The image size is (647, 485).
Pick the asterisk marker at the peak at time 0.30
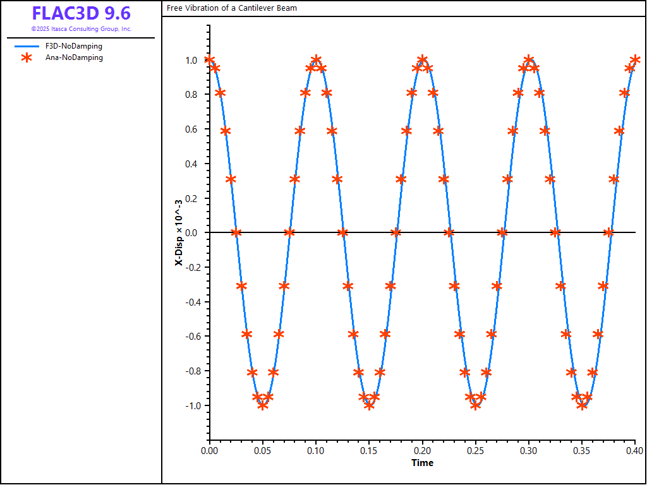(x=529, y=60)
